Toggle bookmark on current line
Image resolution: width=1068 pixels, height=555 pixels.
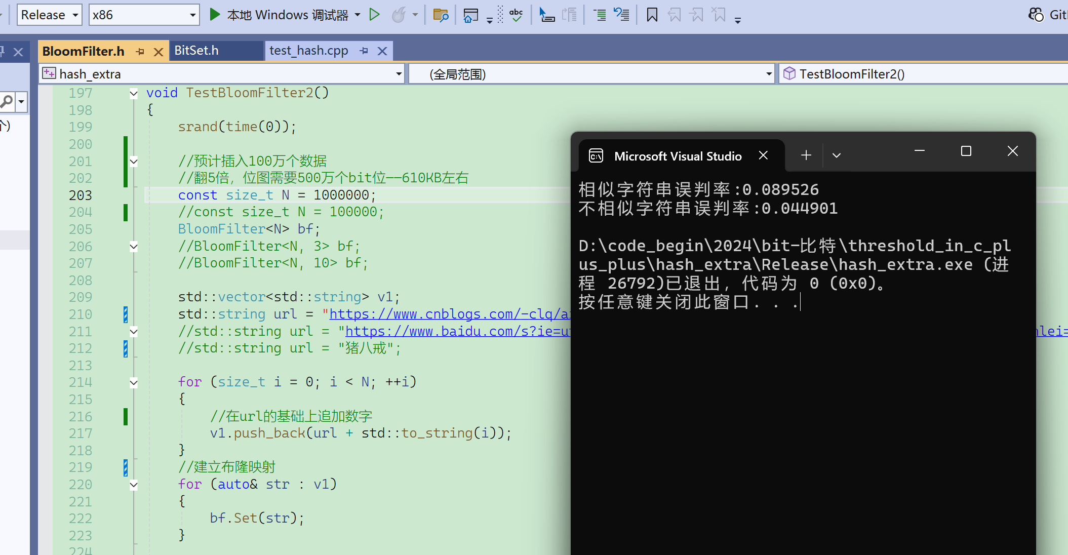[652, 15]
